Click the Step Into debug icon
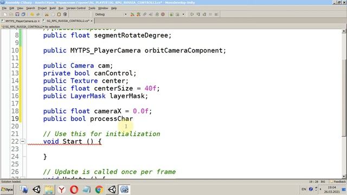Image resolution: width=347 pixels, height=195 pixels. (198, 15)
